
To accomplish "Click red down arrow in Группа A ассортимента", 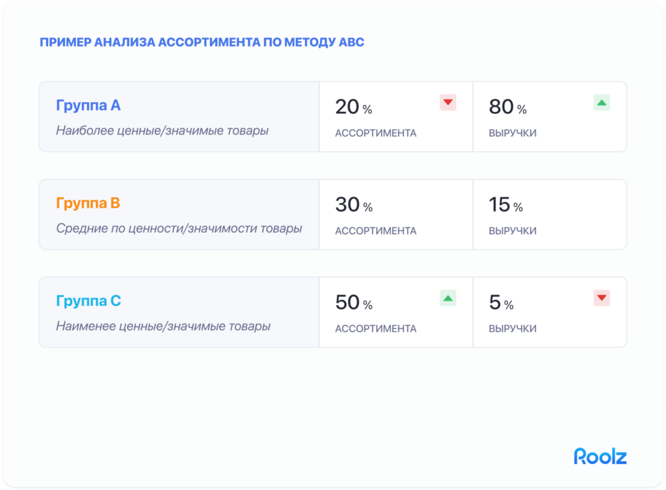I will pos(447,103).
